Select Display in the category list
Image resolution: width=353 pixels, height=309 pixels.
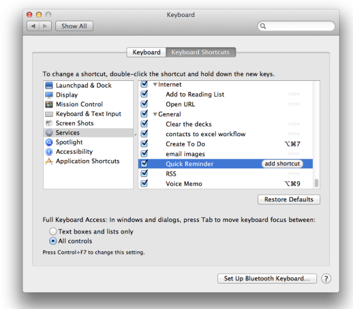click(88, 95)
